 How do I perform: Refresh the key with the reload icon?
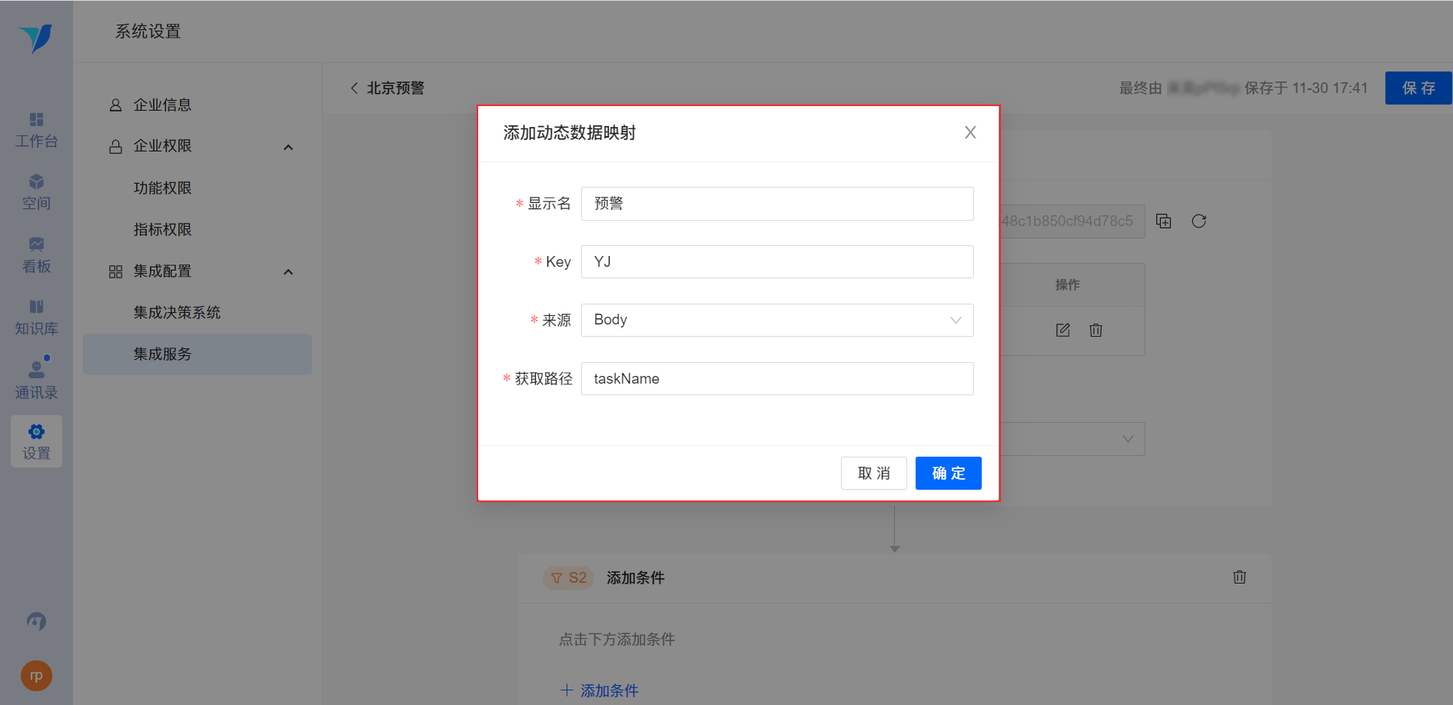pyautogui.click(x=1199, y=221)
